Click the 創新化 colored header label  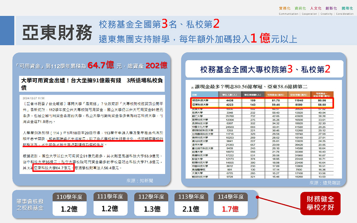(331, 8)
